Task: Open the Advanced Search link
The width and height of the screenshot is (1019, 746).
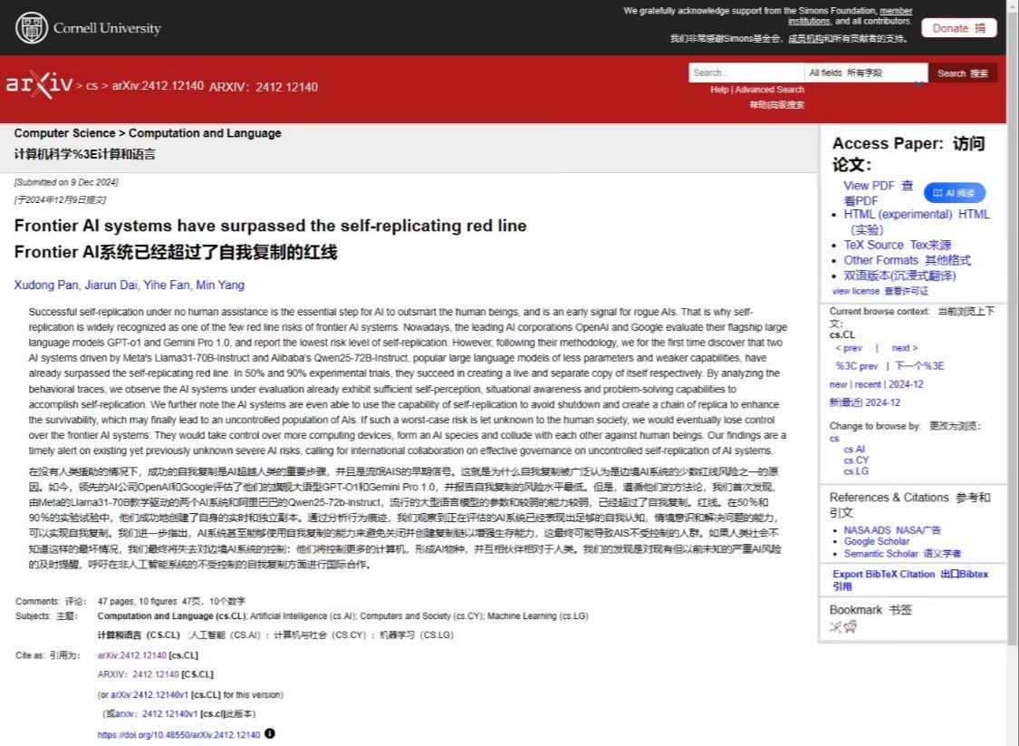Action: pyautogui.click(x=771, y=89)
